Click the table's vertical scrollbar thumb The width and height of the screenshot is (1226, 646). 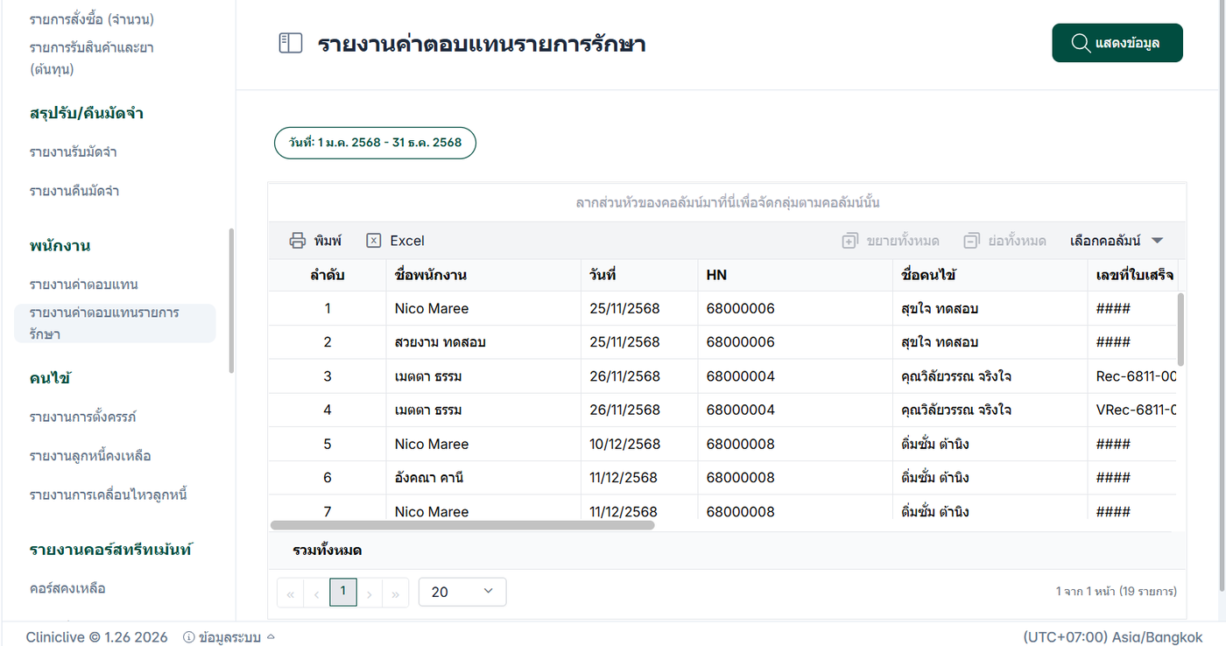point(1180,328)
